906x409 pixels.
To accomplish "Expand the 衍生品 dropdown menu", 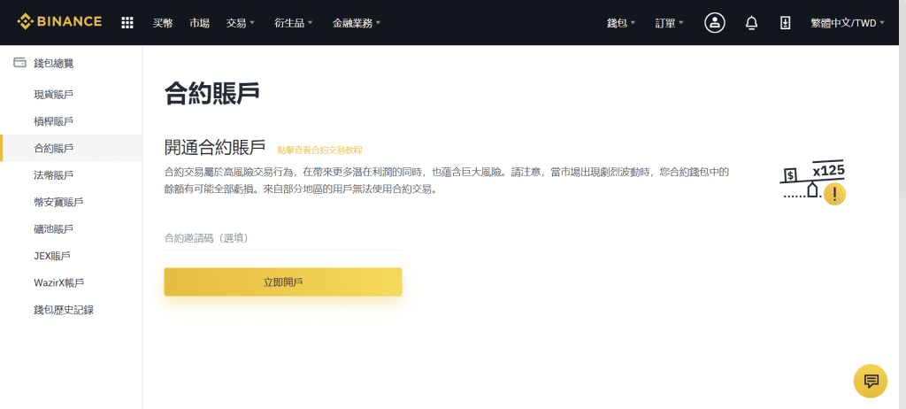I will pos(294,23).
